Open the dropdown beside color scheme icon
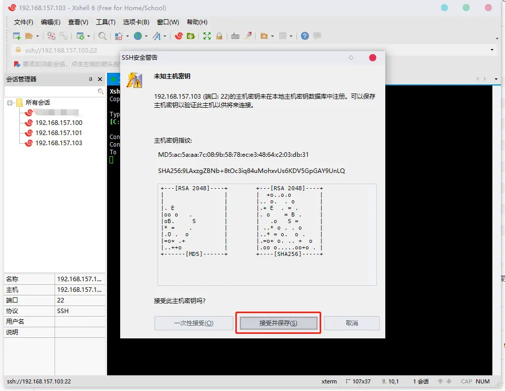This screenshot has height=391, width=505. 127,36
